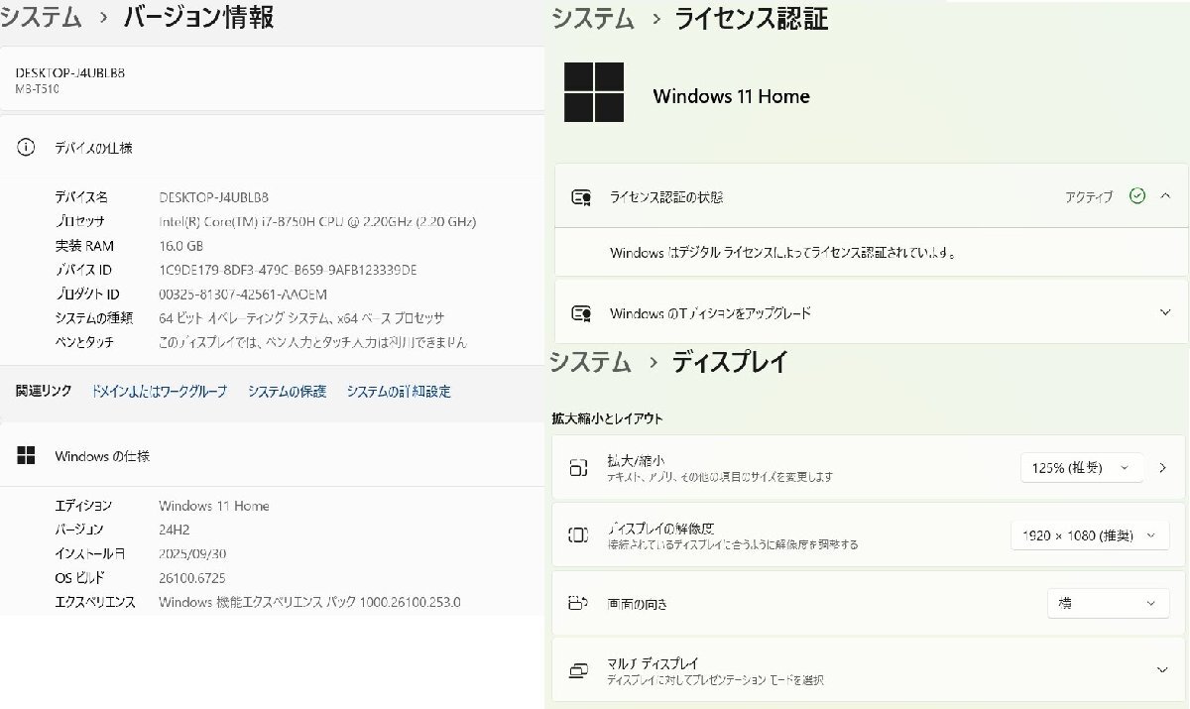Click the Windows specifications logo icon

click(26, 456)
